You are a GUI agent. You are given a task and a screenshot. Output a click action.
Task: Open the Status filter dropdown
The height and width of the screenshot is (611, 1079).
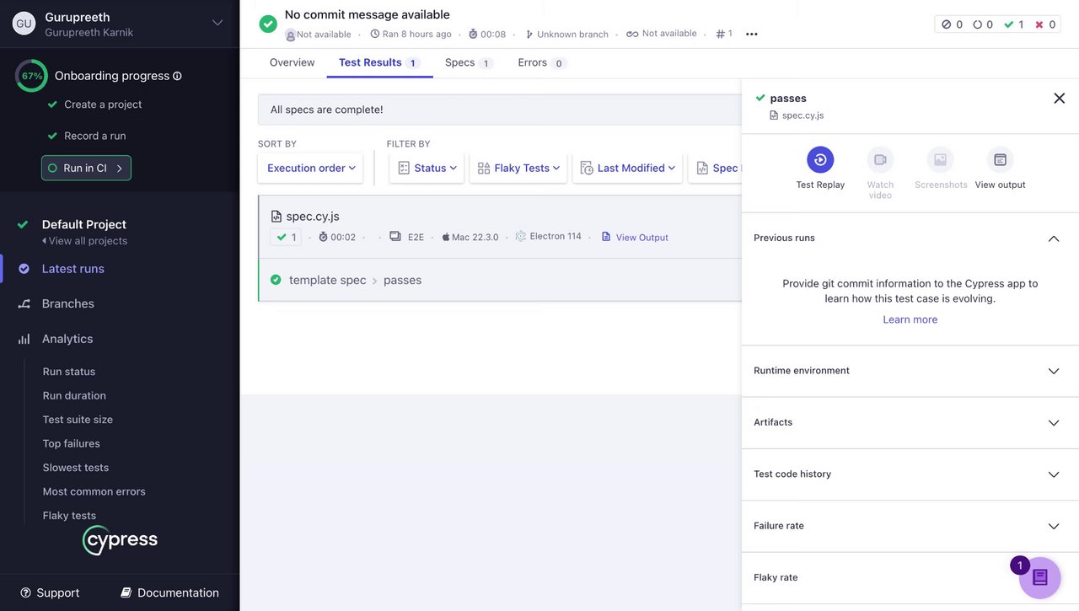tap(427, 168)
